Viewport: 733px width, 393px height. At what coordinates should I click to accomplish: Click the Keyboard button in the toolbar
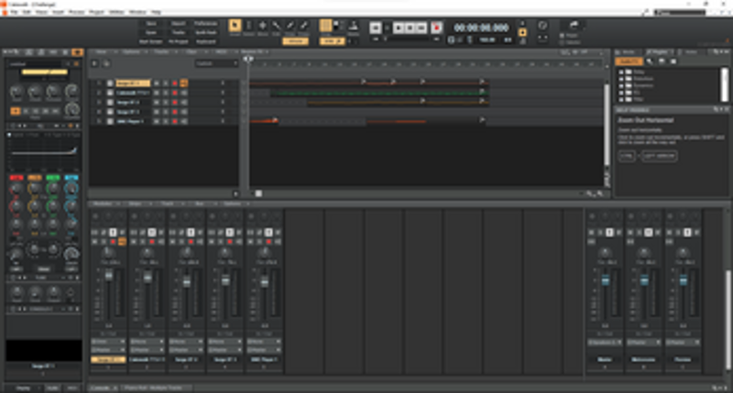[x=205, y=41]
